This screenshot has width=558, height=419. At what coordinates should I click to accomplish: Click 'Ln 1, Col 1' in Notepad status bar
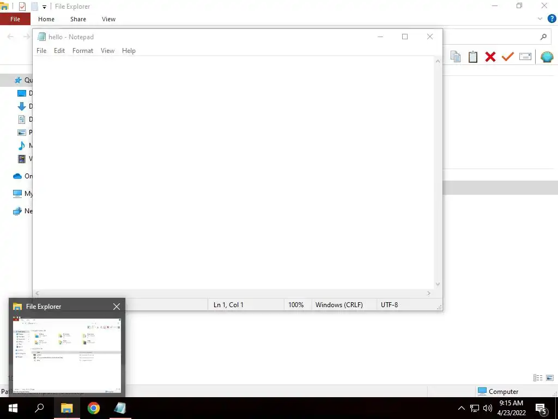click(228, 304)
